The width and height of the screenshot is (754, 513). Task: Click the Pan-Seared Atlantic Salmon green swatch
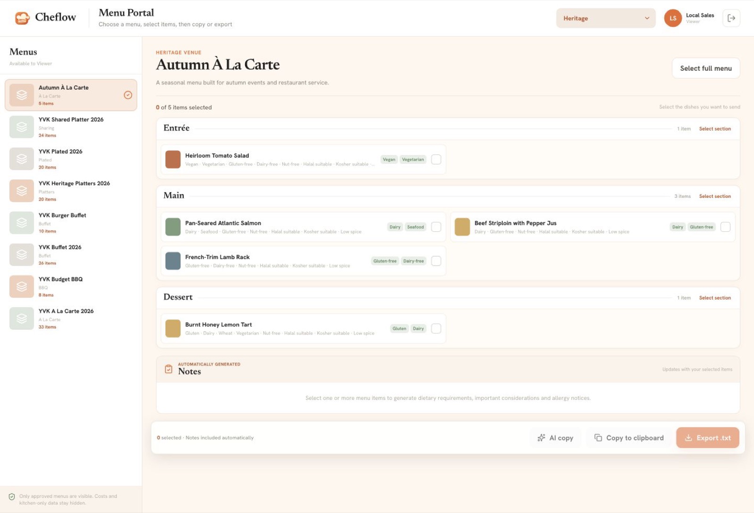point(173,227)
